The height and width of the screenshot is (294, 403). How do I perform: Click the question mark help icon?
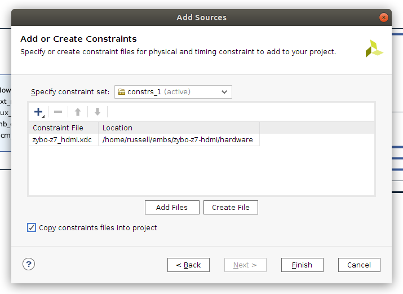point(29,264)
